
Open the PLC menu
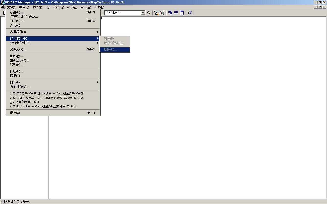point(48,7)
